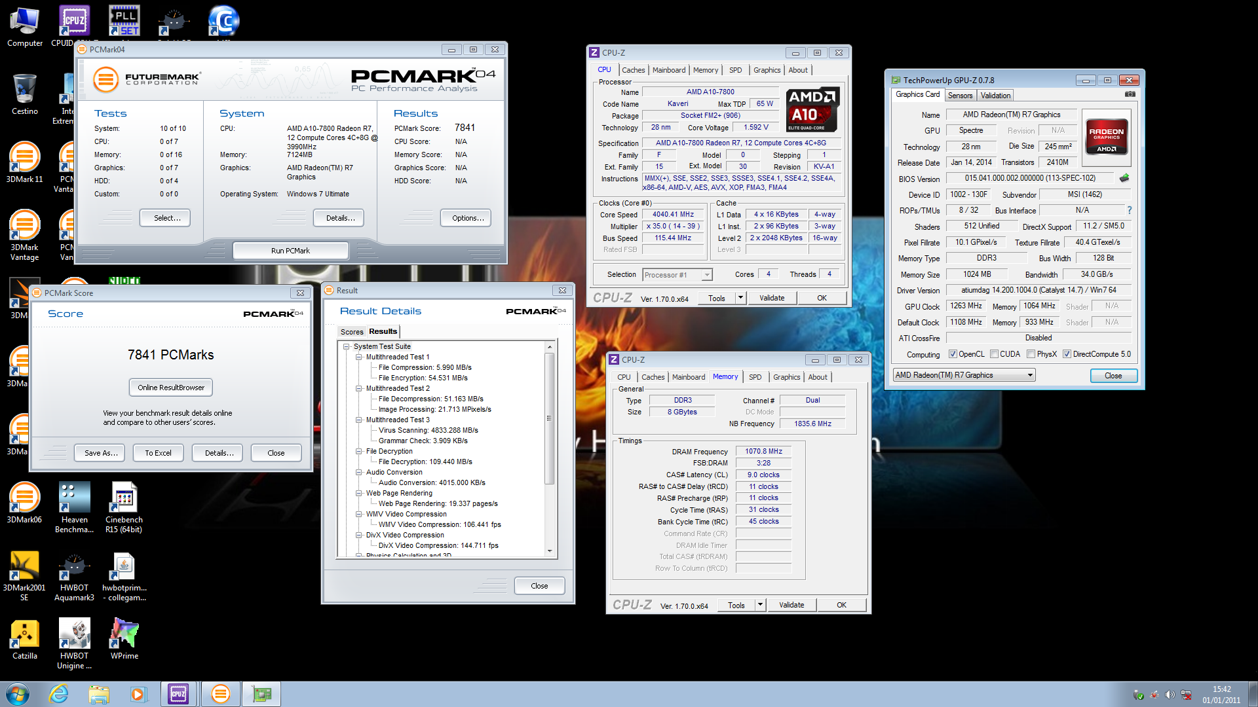Click the Result list scroll up arrow
Image resolution: width=1258 pixels, height=707 pixels.
coord(549,346)
